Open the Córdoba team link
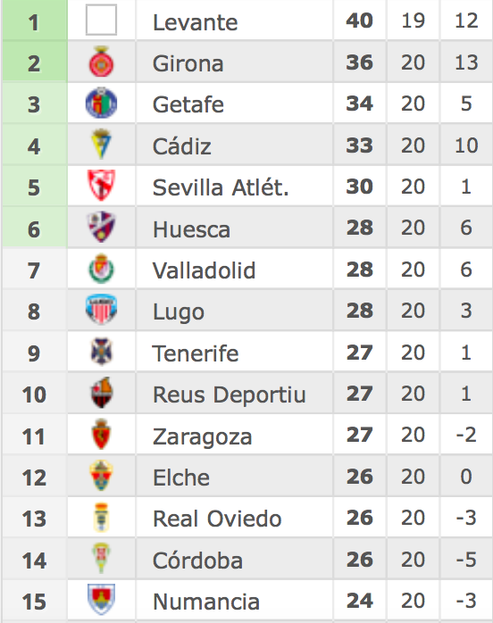 point(197,560)
